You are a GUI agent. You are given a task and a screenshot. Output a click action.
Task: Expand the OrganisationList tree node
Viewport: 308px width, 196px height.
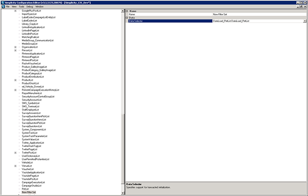15,47
